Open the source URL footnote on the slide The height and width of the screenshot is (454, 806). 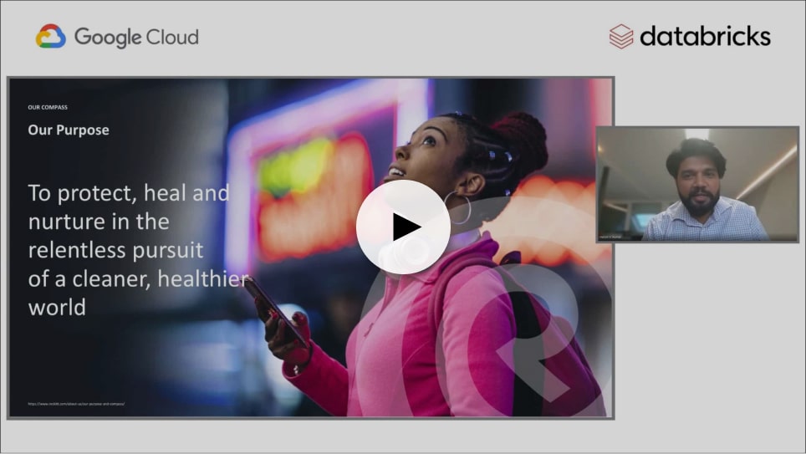point(76,404)
